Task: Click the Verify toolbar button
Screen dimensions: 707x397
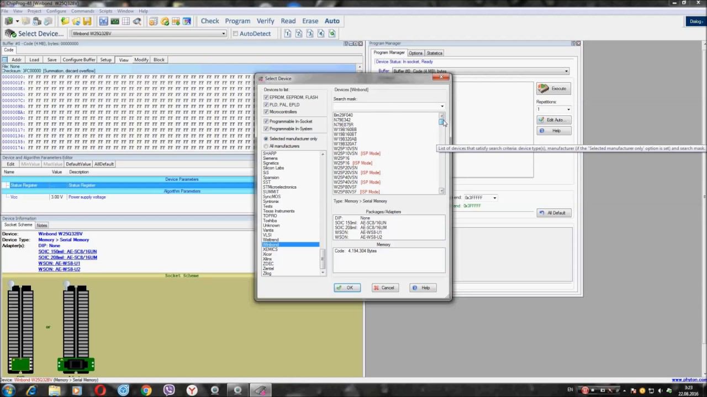Action: (266, 21)
